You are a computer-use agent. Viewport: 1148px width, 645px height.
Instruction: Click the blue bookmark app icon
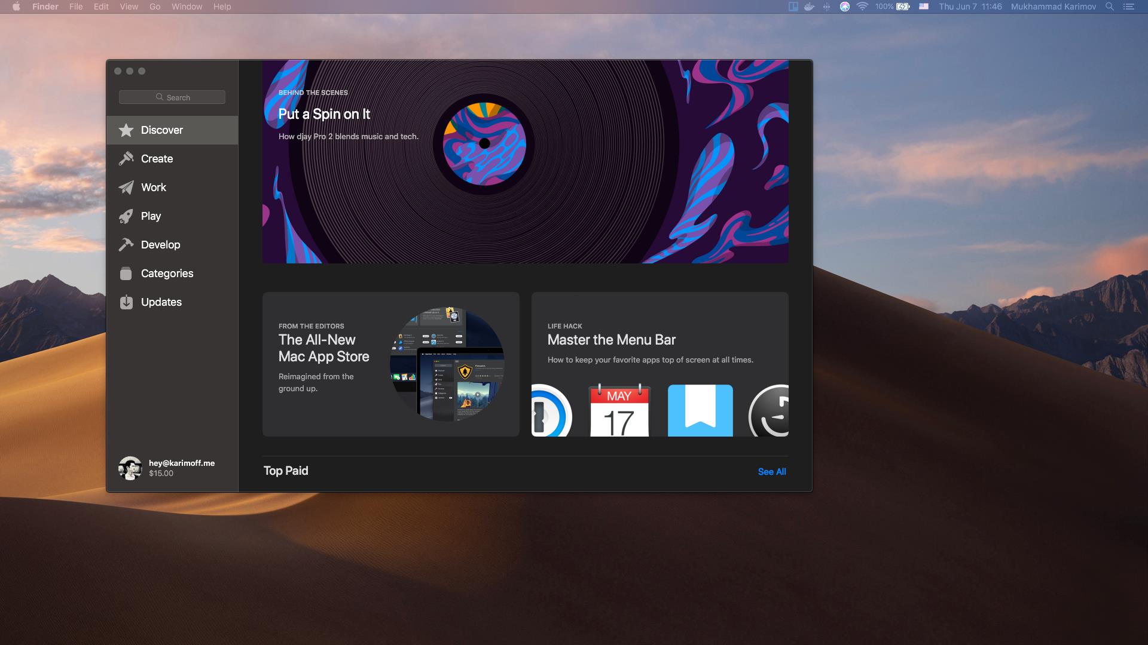tap(700, 410)
